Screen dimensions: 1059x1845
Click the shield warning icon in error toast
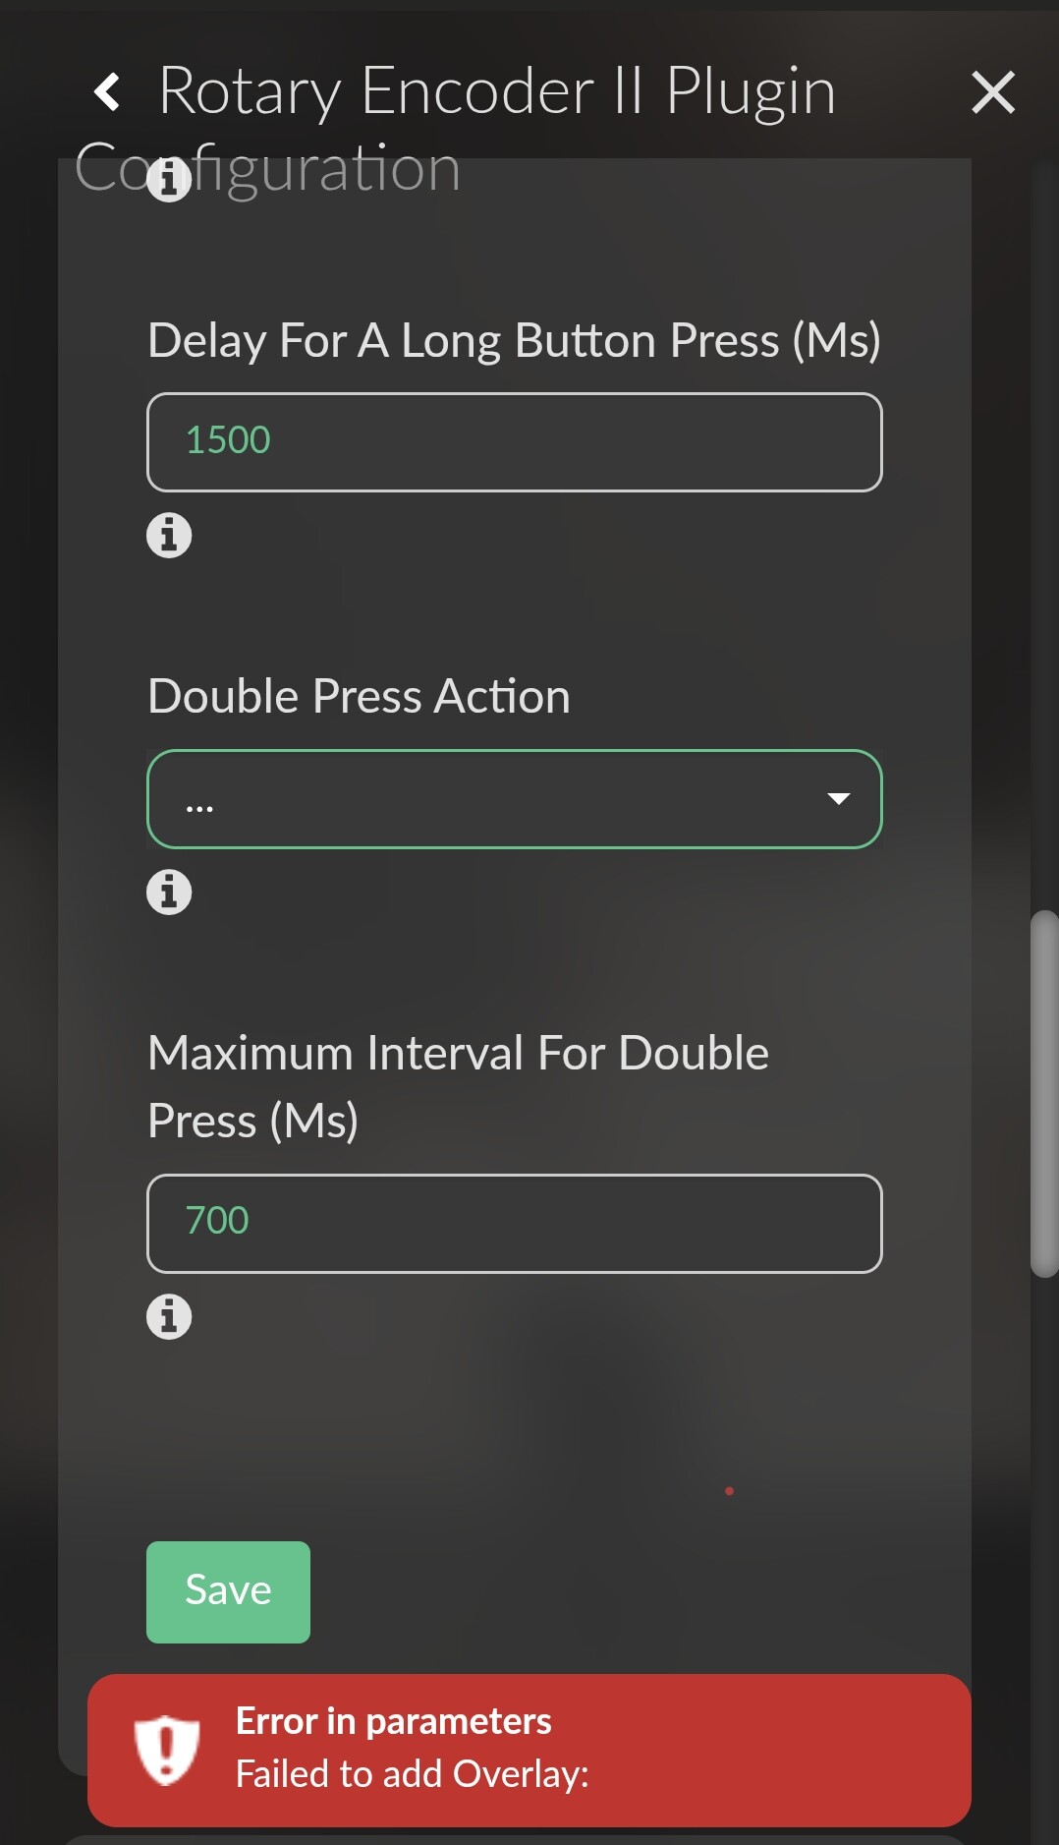166,1750
